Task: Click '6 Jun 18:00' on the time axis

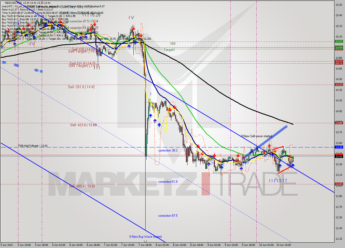Action: coord(93,245)
